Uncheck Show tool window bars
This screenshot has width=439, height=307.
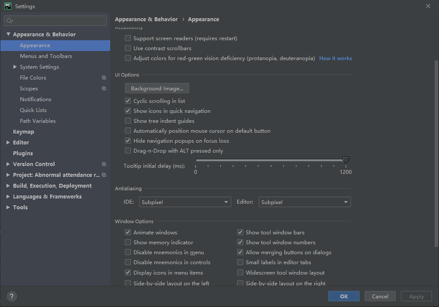[240, 232]
